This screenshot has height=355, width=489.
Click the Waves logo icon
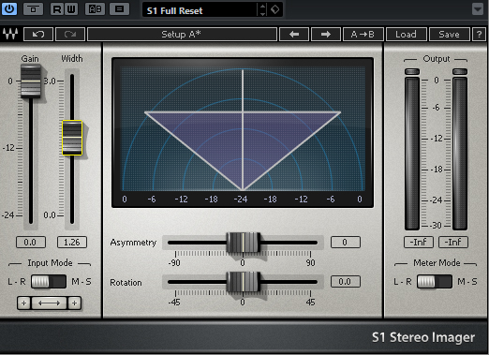point(10,34)
